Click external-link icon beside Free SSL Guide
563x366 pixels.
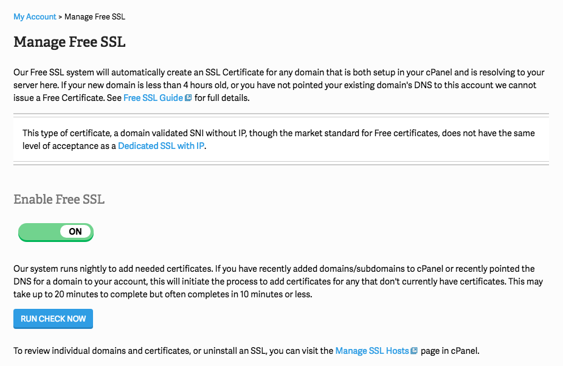(188, 98)
